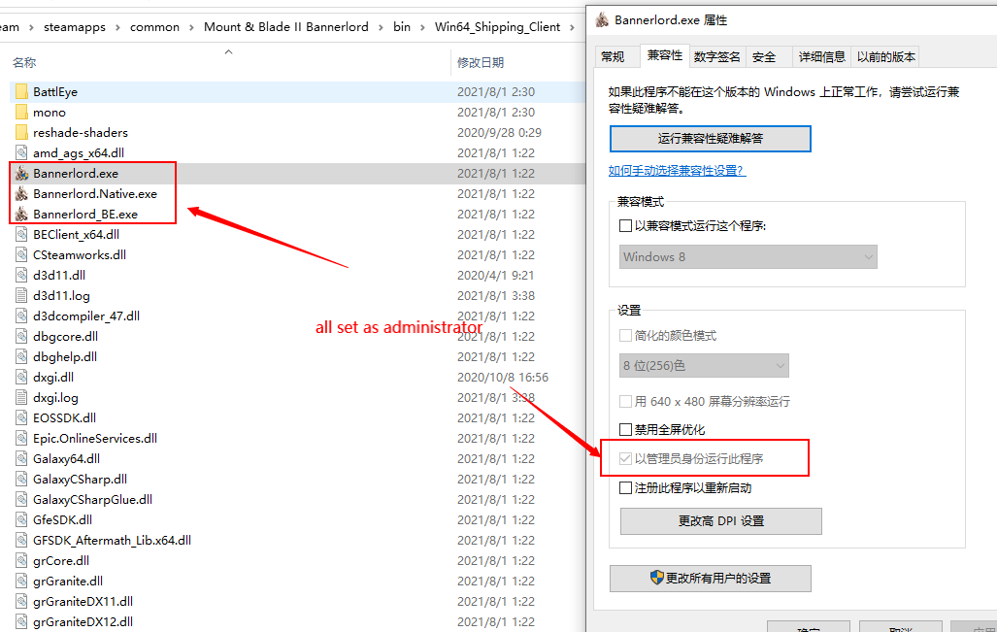Select the GFSDK_Aftermath_Lib.x64.dll file name
997x632 pixels.
pyautogui.click(x=112, y=540)
